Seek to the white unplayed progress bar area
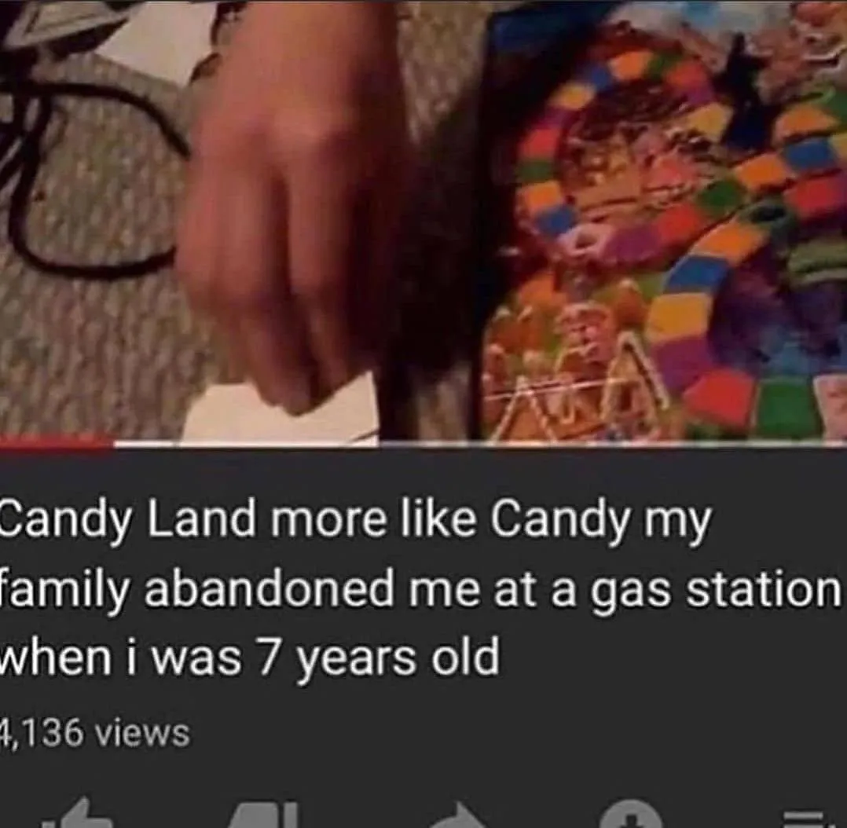Screen dimensions: 847x828 (479, 444)
